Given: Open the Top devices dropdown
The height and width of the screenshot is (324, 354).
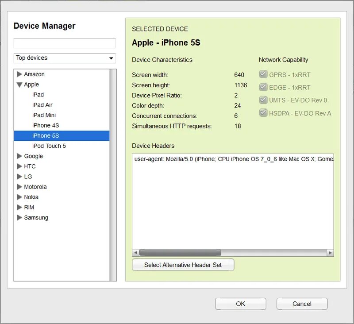Looking at the screenshot, I should [x=65, y=58].
